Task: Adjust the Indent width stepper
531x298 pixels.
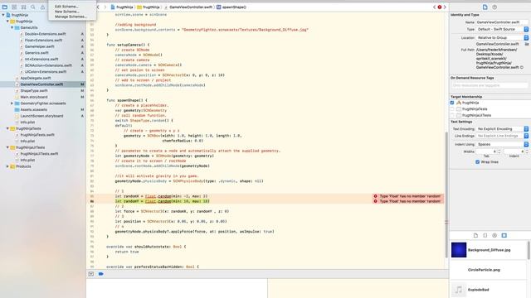Action: click(x=527, y=151)
